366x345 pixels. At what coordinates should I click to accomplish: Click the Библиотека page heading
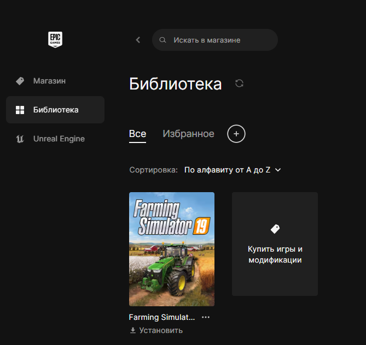coord(175,84)
